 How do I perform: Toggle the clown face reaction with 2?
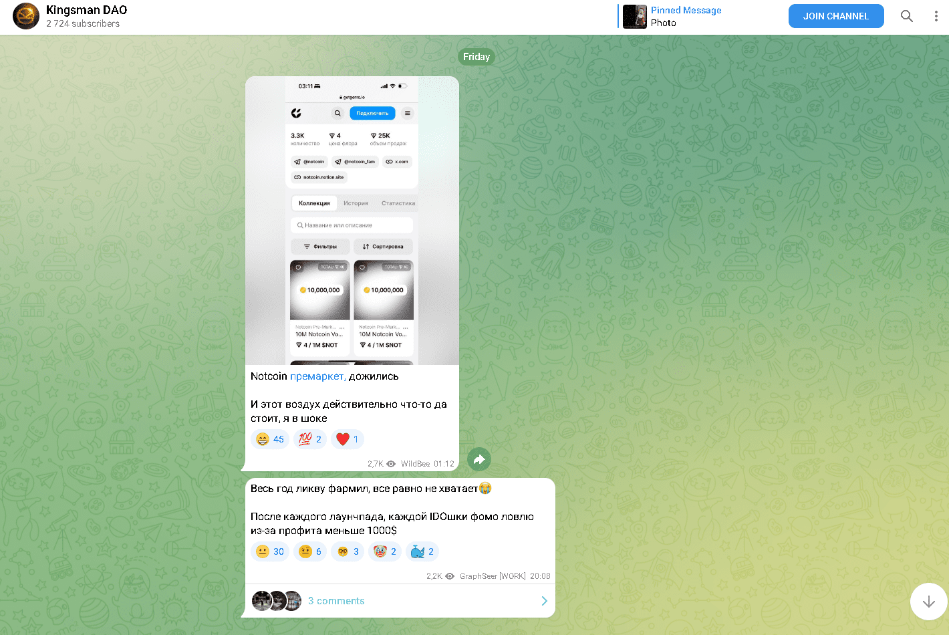pyautogui.click(x=385, y=551)
